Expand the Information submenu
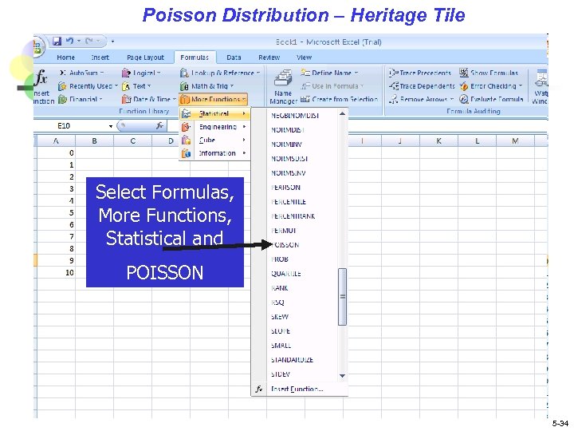The width and height of the screenshot is (574, 431). coord(214,153)
